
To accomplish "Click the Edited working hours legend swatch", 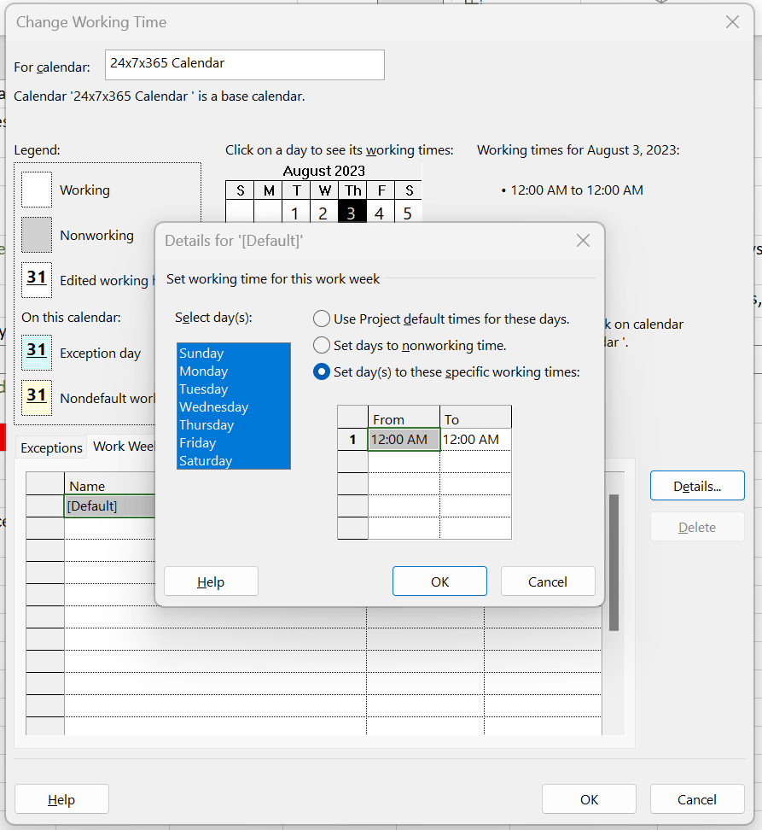I will coord(37,279).
